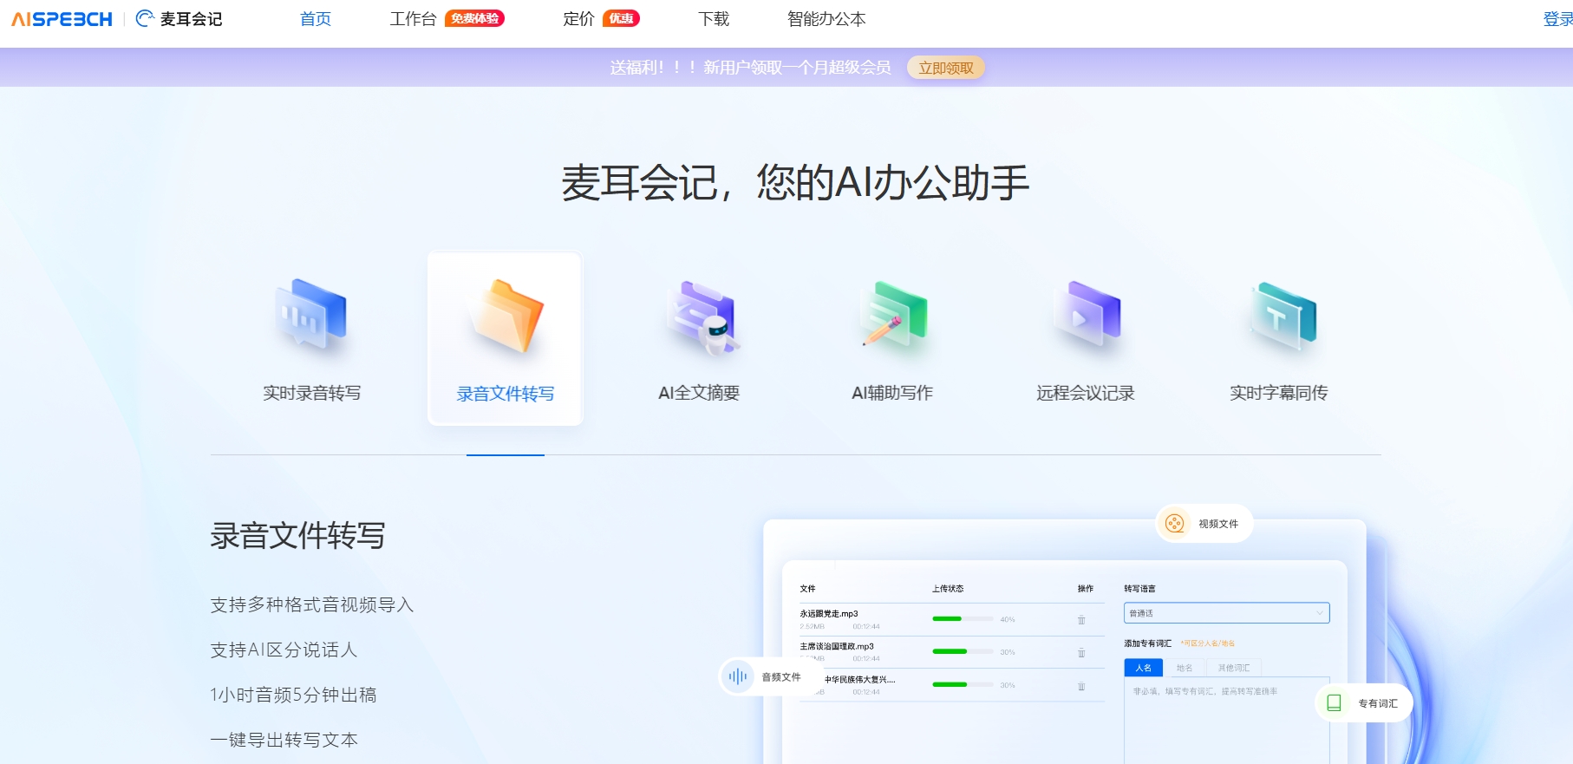This screenshot has height=764, width=1573.
Task: Click the AI全文摘要 label
Action: 699,393
